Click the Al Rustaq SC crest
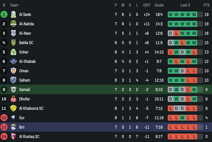The width and height of the screenshot is (212, 142). pyautogui.click(x=13, y=137)
